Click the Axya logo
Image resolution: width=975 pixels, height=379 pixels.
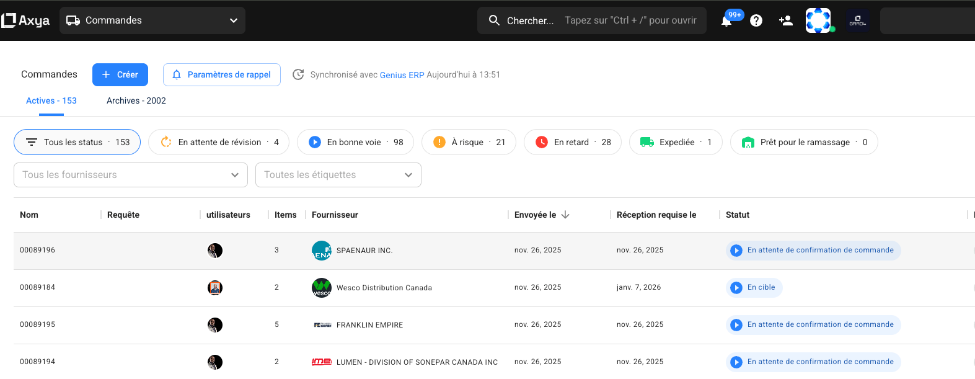(x=25, y=20)
